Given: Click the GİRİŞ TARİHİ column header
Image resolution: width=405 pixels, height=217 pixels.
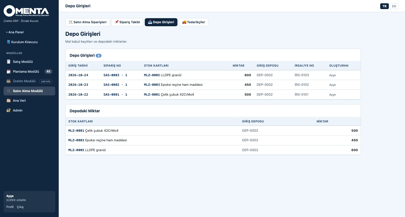Looking at the screenshot, I should (78, 66).
